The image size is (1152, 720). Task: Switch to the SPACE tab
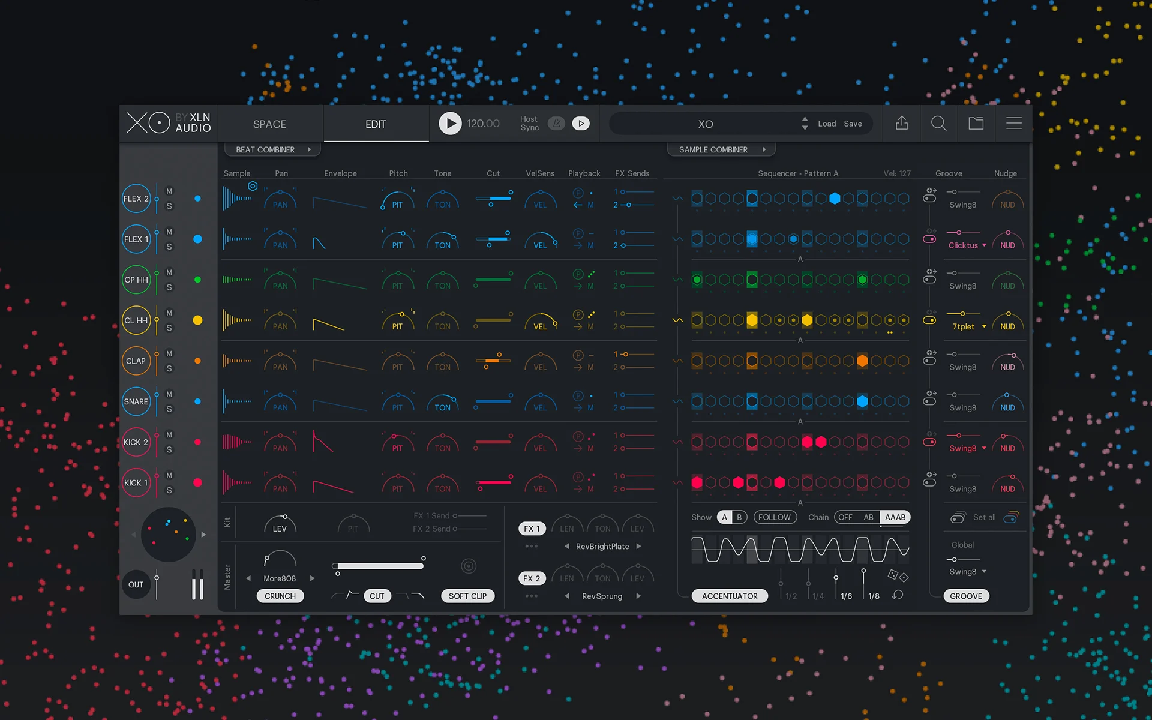coord(269,124)
